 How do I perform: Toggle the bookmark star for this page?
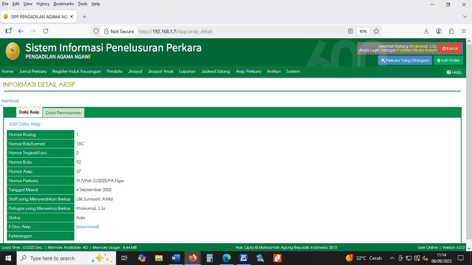376,31
